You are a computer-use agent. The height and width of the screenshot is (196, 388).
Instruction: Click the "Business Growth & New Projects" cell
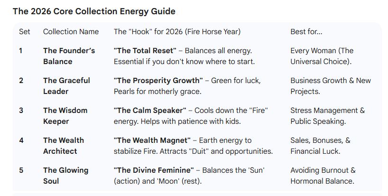pos(331,86)
